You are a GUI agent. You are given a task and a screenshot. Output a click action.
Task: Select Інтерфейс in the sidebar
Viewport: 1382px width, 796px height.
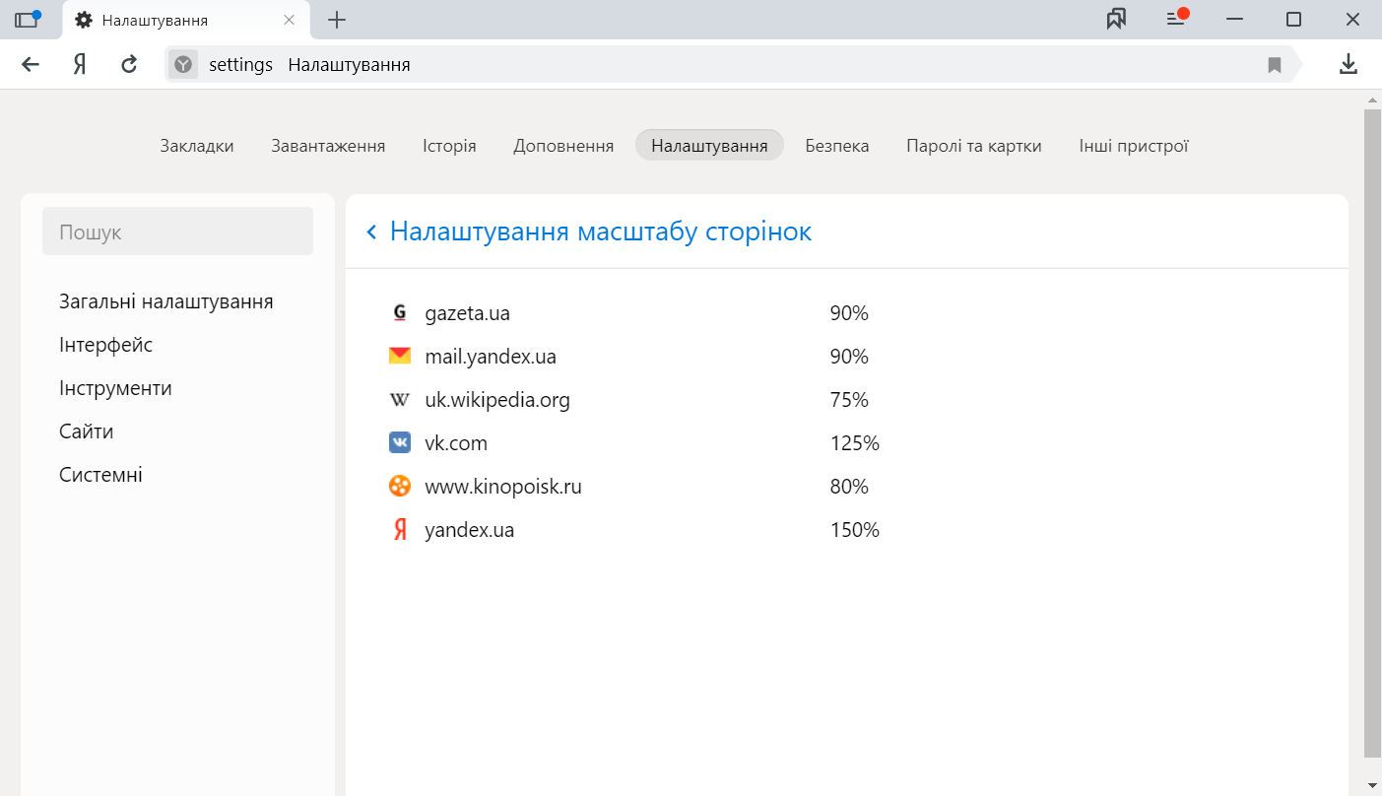105,345
